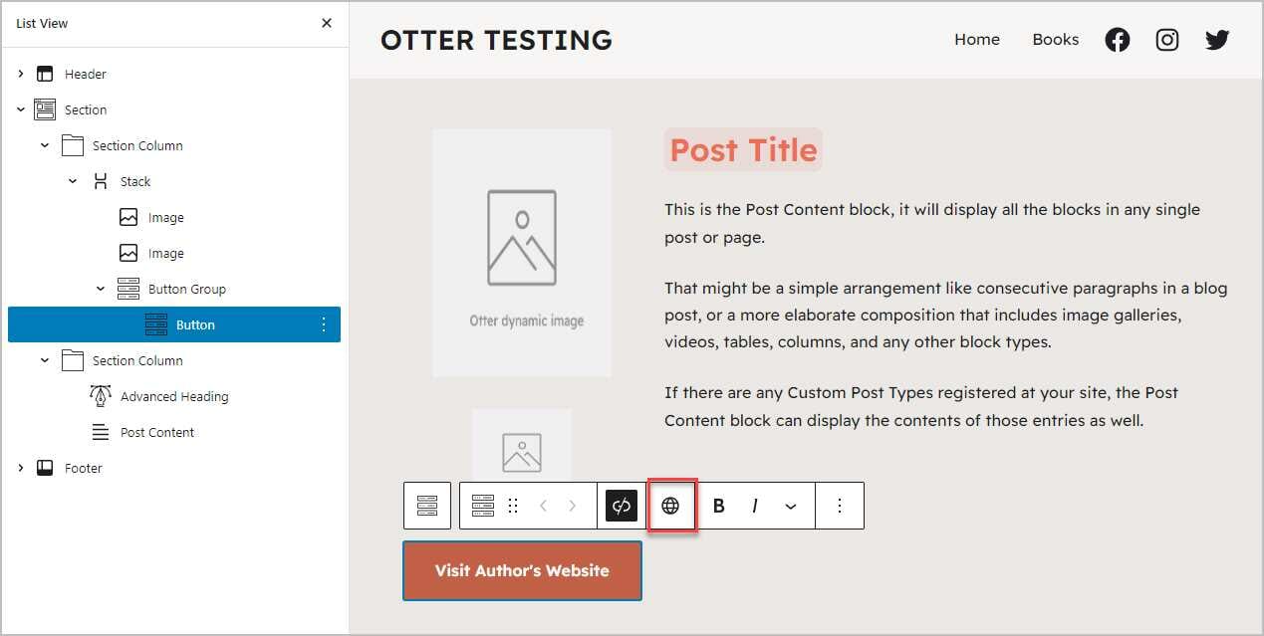The height and width of the screenshot is (636, 1264).
Task: Apply bold formatting to the button text
Action: pos(718,506)
